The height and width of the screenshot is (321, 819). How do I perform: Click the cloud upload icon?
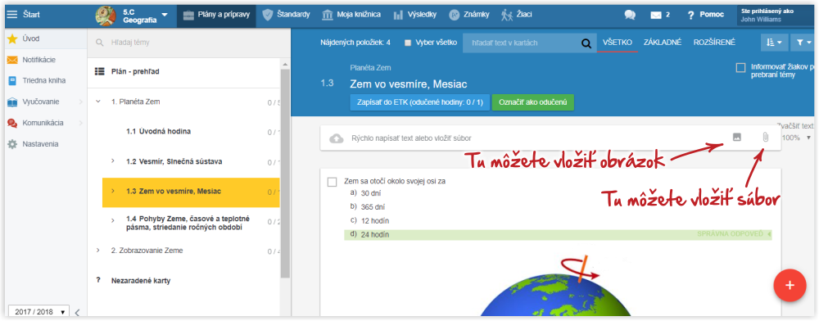(x=337, y=138)
